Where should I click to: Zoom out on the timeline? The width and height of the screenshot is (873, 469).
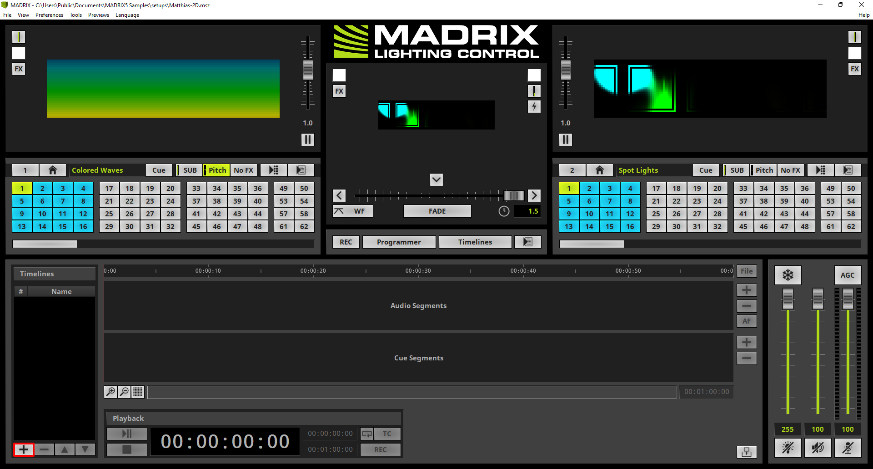coord(124,391)
